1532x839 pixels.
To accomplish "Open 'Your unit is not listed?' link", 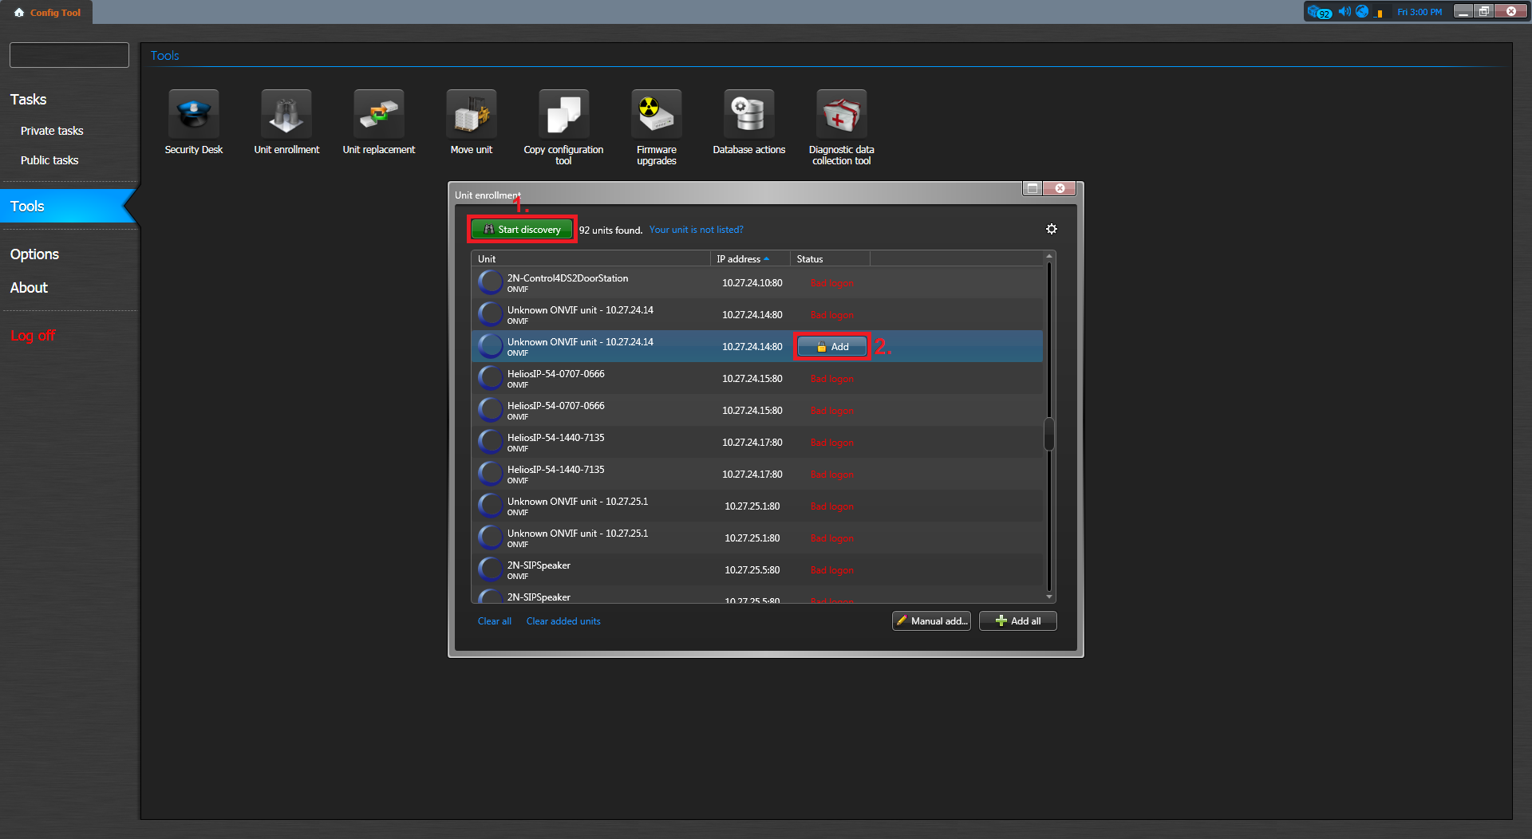I will [x=696, y=230].
